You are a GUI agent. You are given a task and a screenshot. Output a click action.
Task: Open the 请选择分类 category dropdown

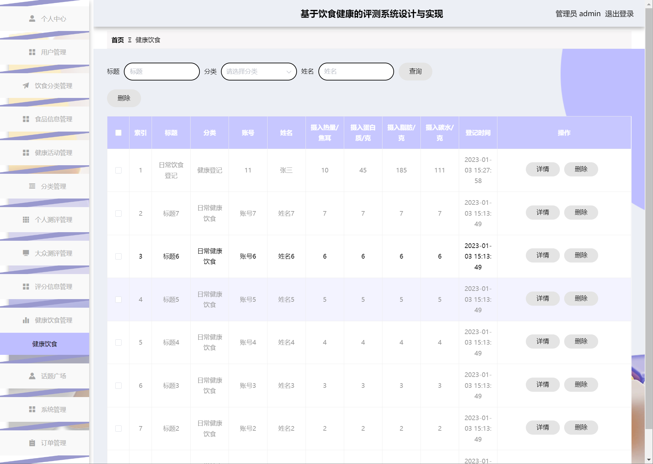coord(259,72)
